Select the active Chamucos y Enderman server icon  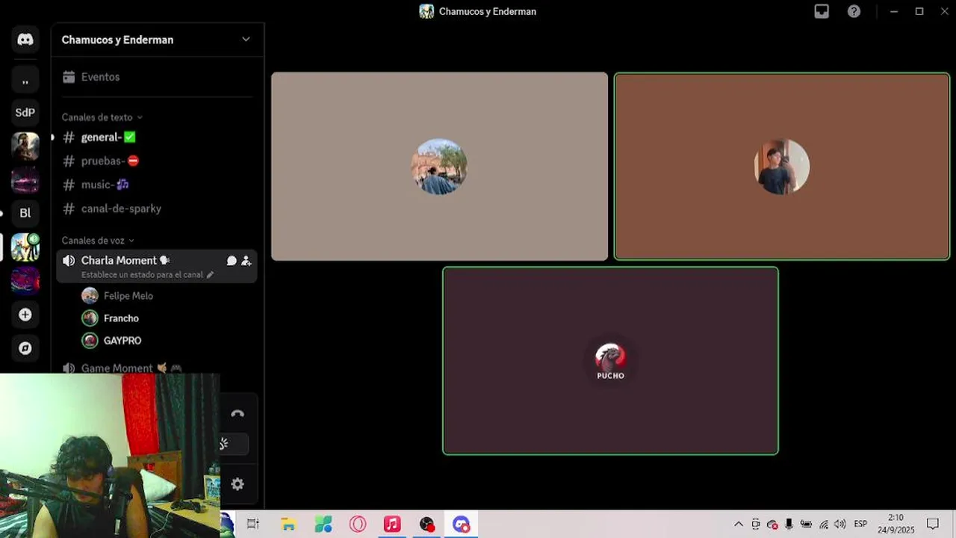click(25, 247)
